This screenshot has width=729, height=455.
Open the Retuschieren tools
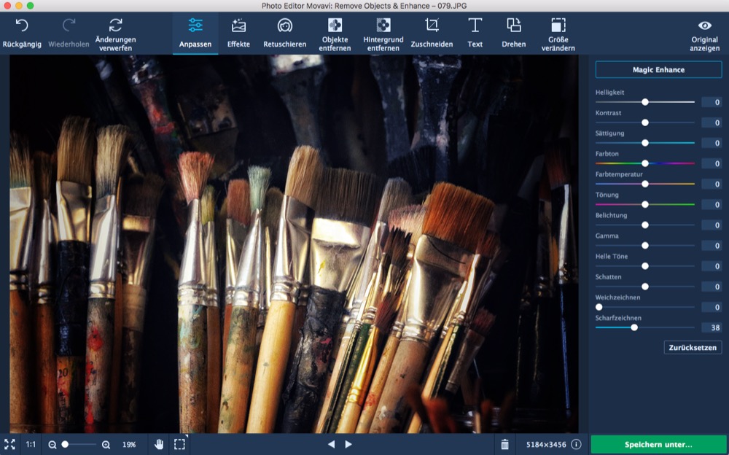click(x=285, y=26)
